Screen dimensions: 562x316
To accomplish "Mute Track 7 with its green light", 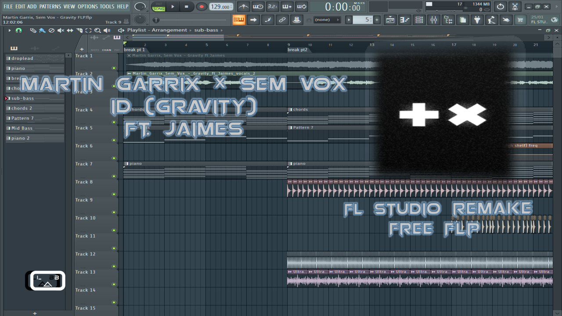I will (x=114, y=176).
